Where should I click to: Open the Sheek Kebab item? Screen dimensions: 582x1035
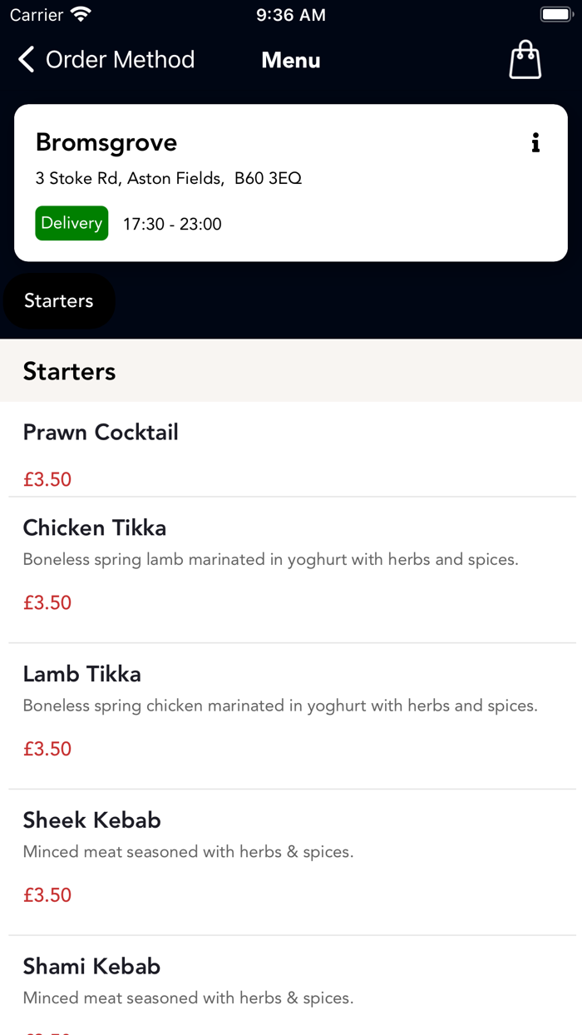[x=92, y=820]
